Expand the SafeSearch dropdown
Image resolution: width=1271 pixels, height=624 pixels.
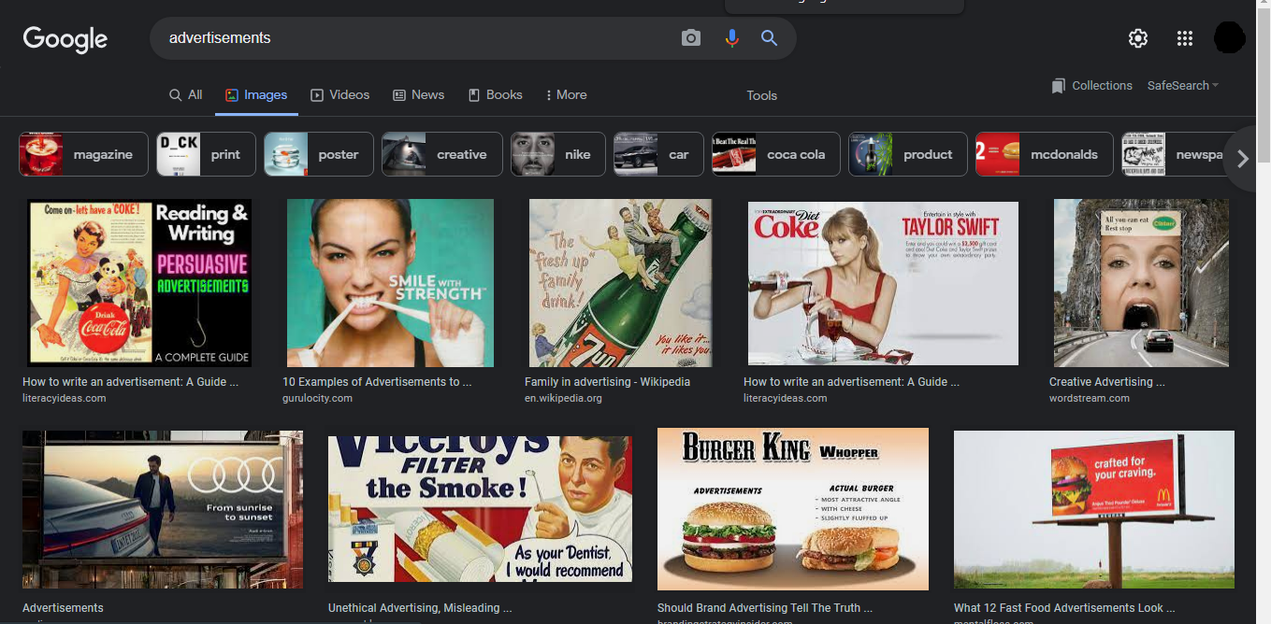click(1183, 86)
